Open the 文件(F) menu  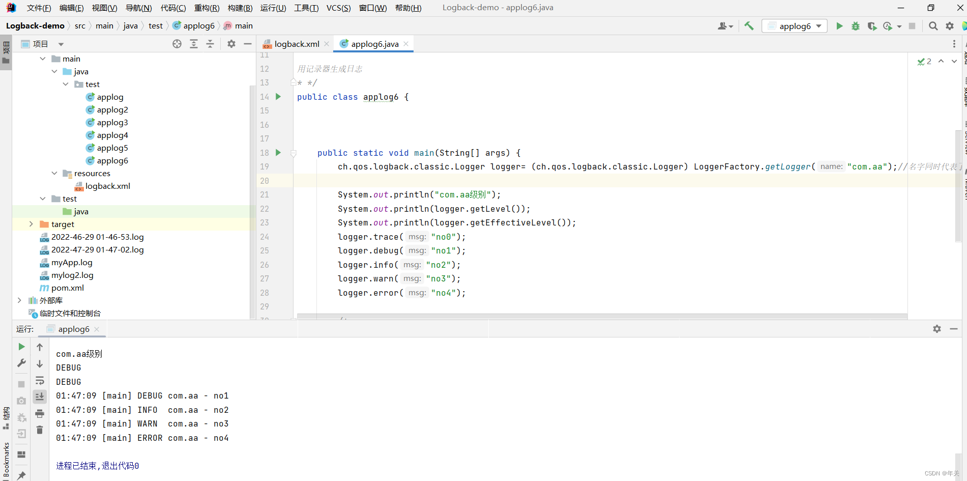pyautogui.click(x=39, y=8)
